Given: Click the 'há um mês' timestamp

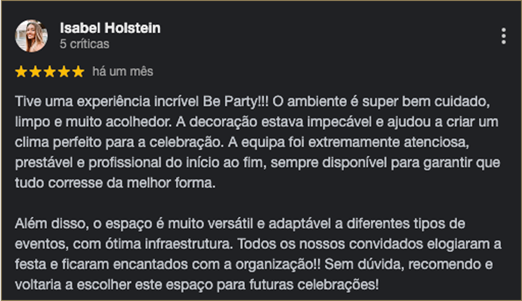Looking at the screenshot, I should 123,72.
